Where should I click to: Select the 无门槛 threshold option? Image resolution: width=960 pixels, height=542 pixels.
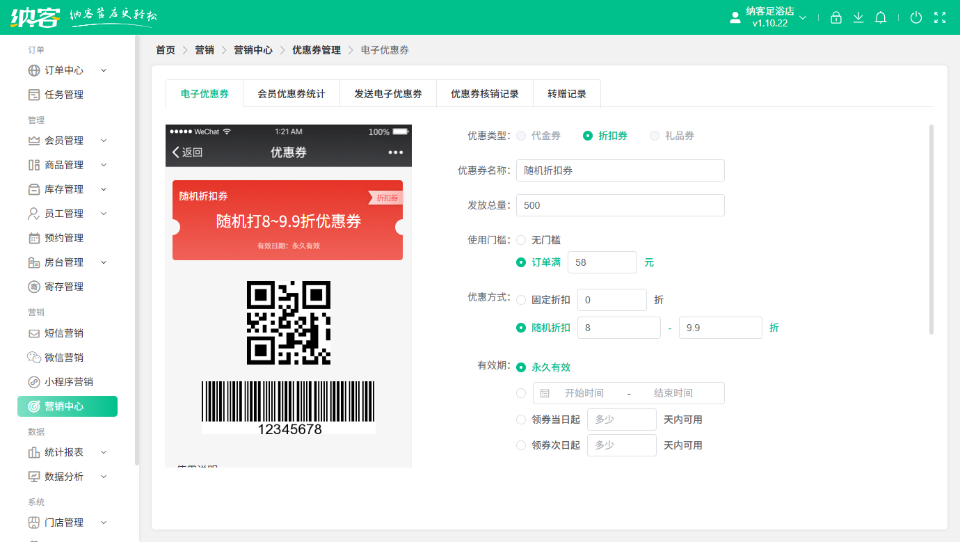pyautogui.click(x=521, y=240)
